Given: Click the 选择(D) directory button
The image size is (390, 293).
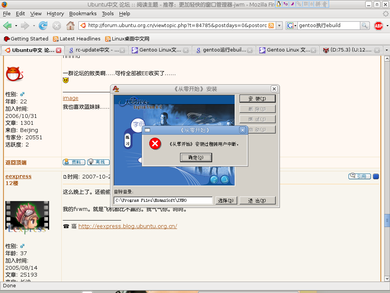Looking at the screenshot, I should coord(226,201).
